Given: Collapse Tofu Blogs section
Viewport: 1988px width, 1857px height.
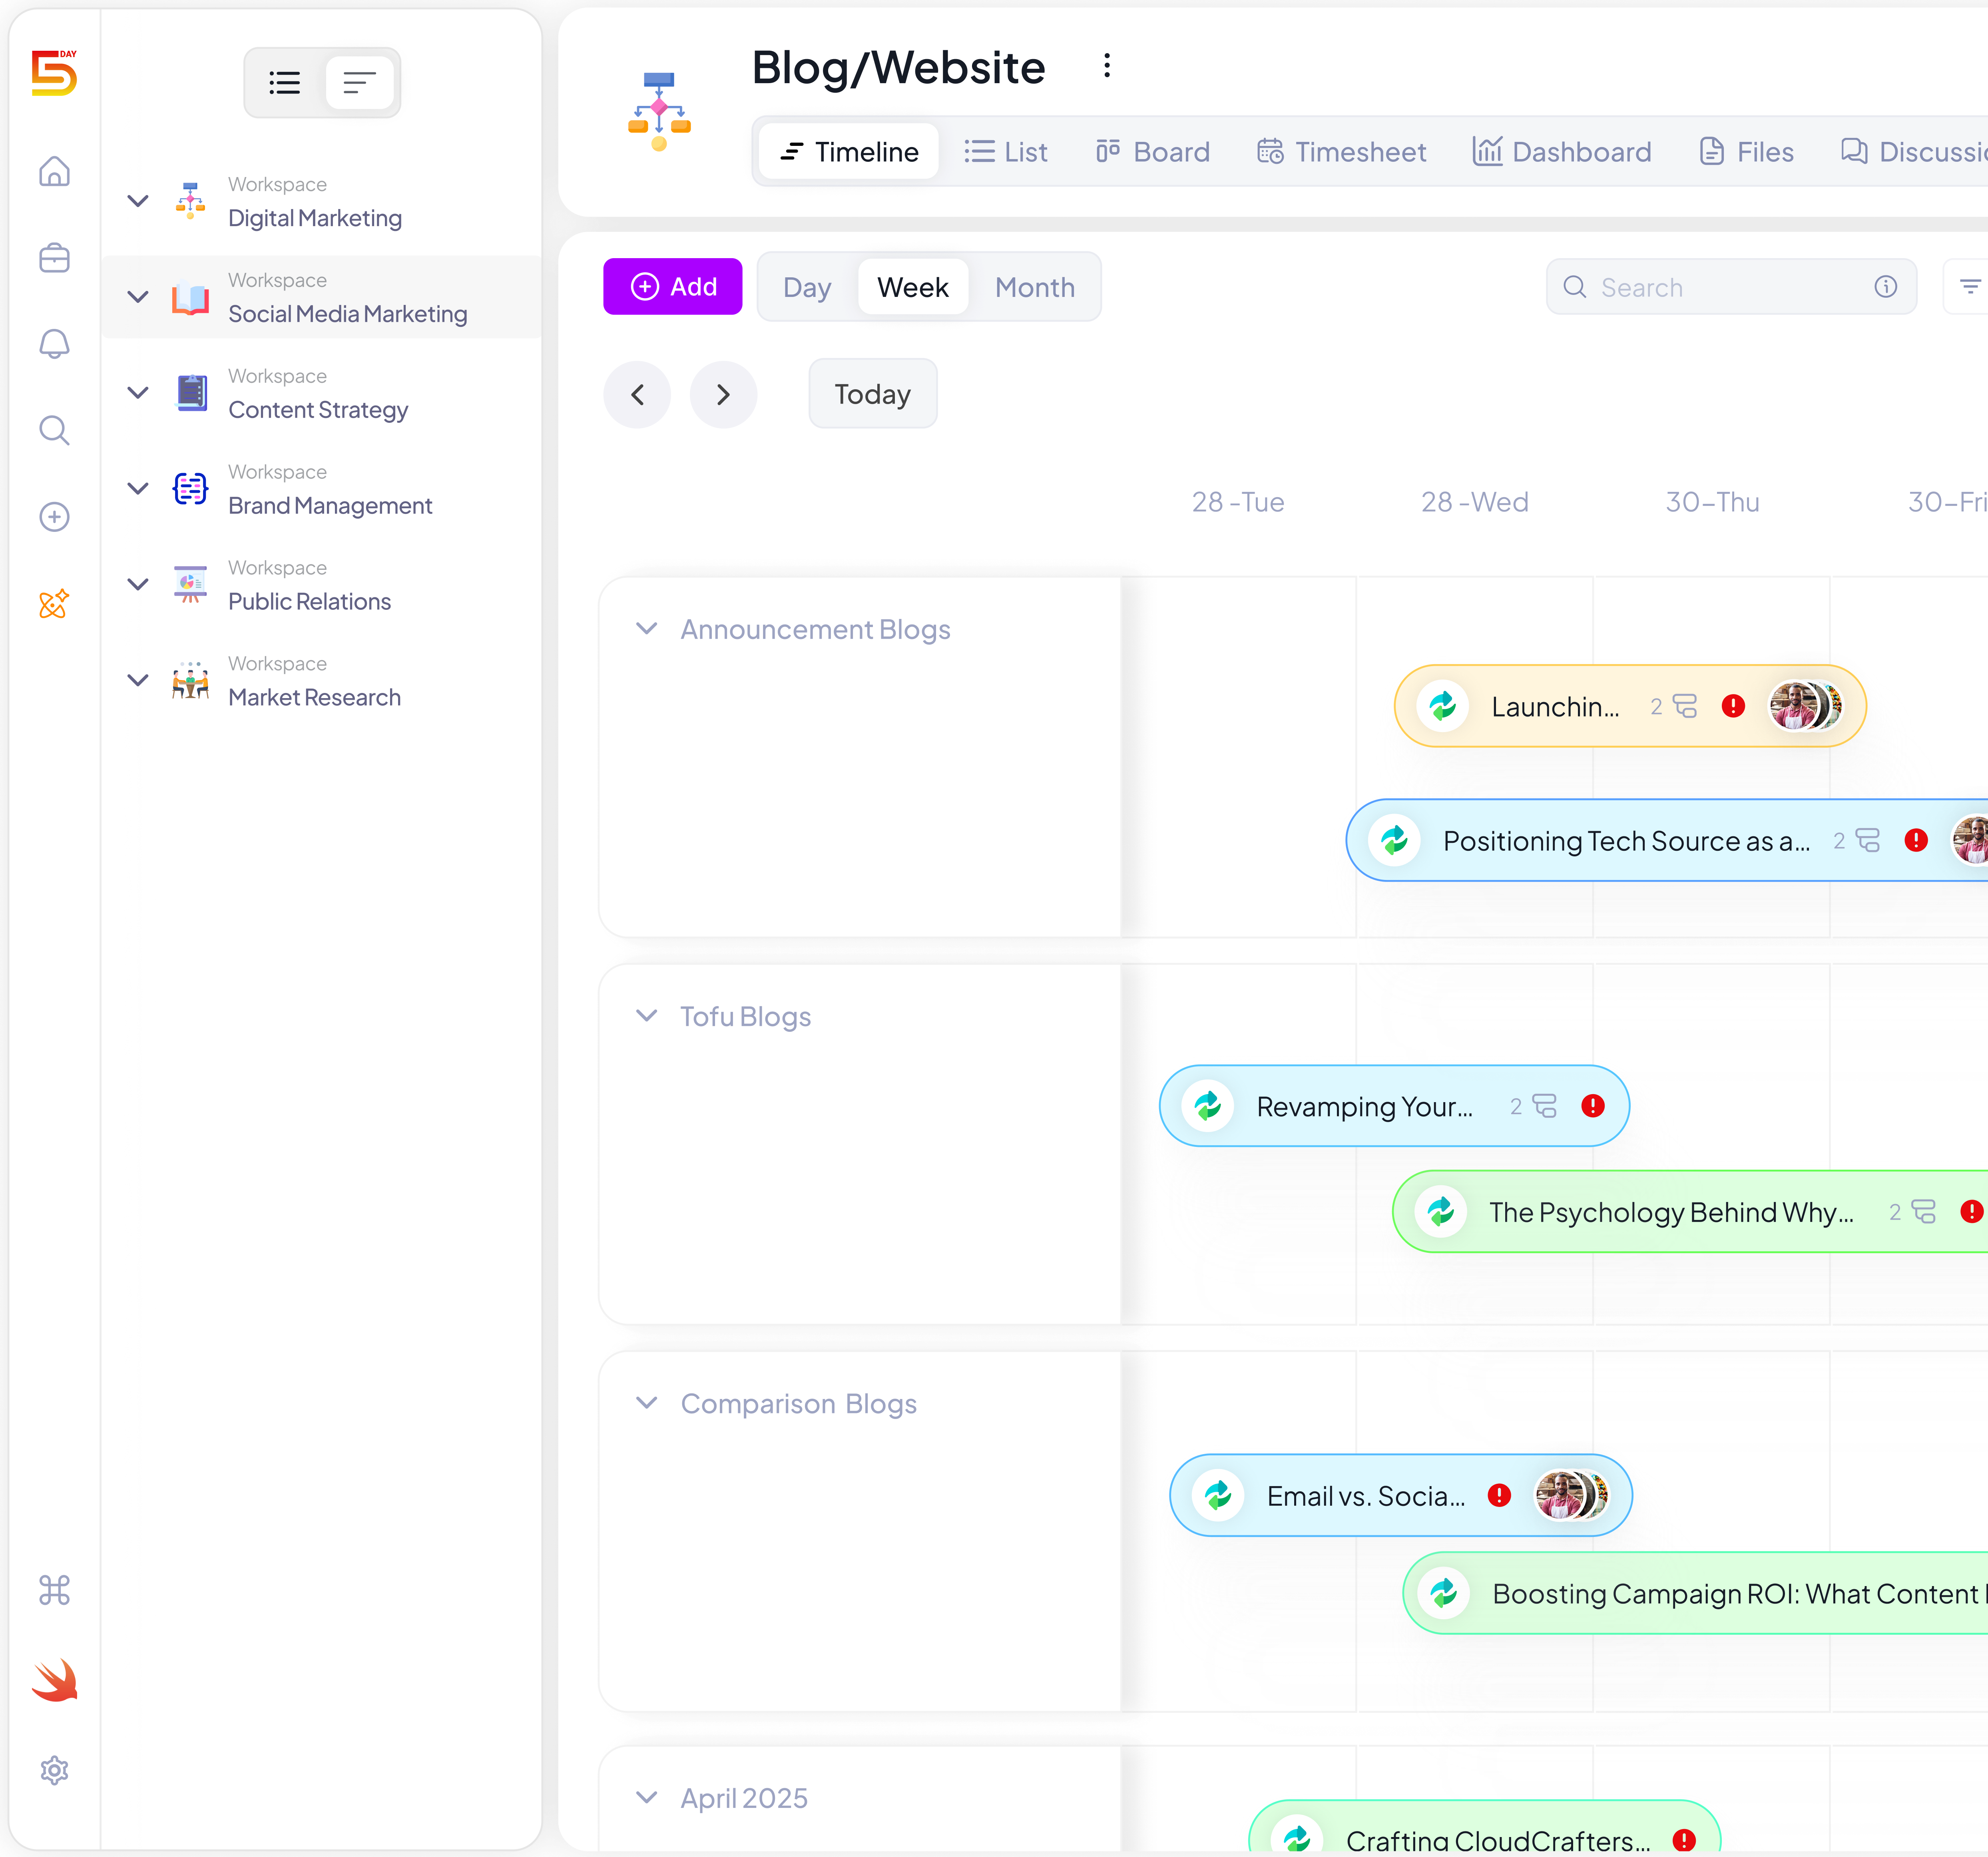Looking at the screenshot, I should 647,1016.
